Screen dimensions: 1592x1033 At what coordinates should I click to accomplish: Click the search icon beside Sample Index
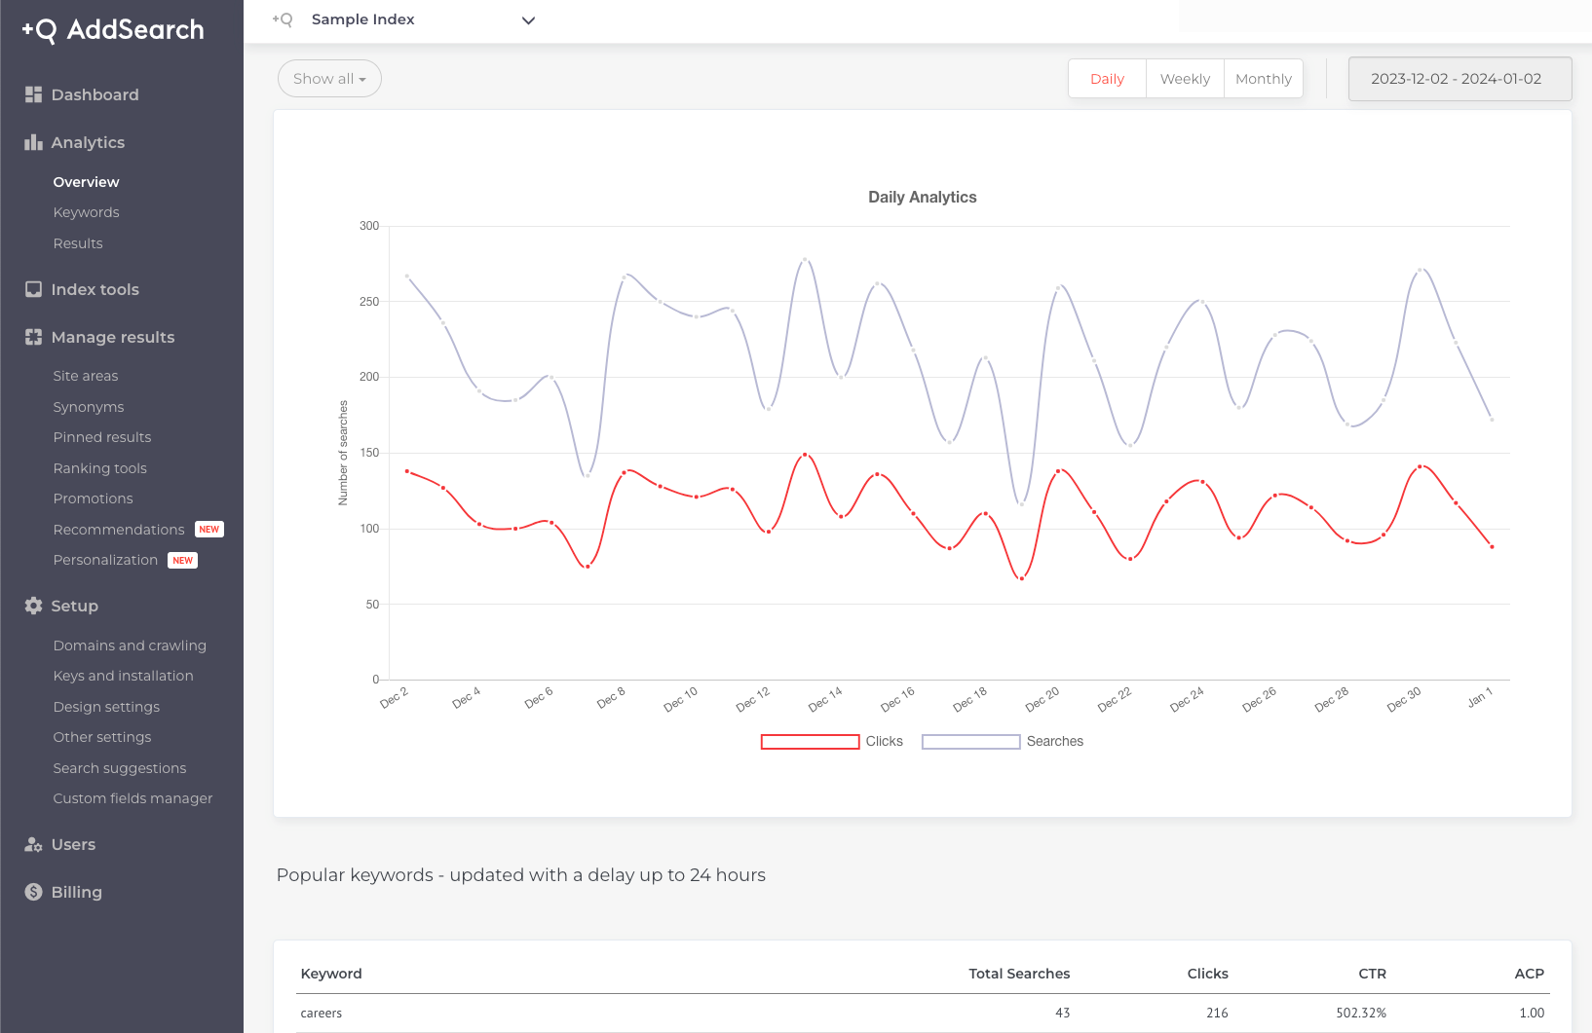(x=282, y=19)
